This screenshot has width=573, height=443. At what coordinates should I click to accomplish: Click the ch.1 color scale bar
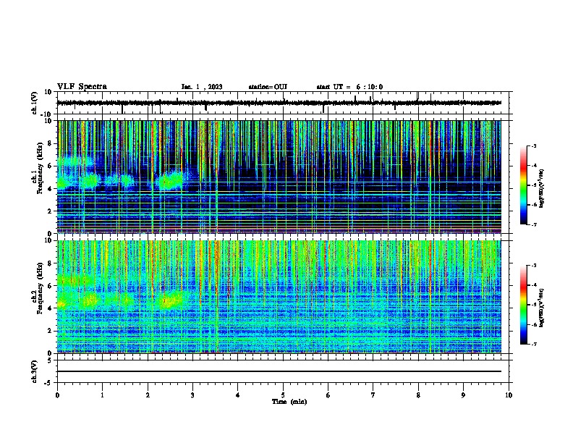[524, 185]
